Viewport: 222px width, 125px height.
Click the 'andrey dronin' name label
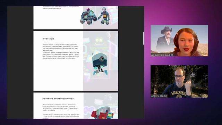coord(159,96)
